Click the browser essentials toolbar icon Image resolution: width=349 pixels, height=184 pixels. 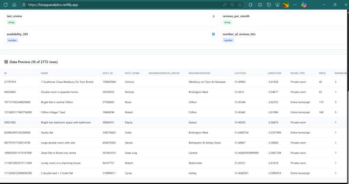(277, 5)
